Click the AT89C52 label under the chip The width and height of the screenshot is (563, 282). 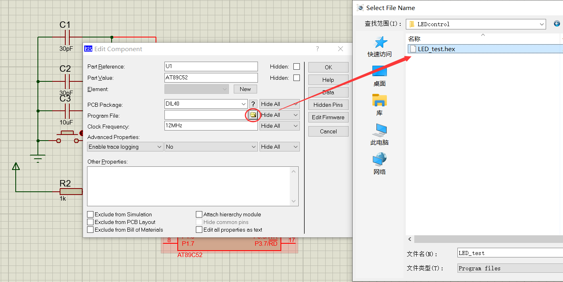190,255
